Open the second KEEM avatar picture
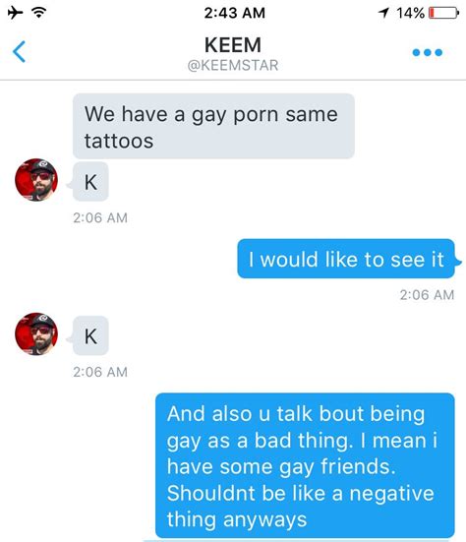Image resolution: width=466 pixels, height=542 pixels. pos(36,333)
